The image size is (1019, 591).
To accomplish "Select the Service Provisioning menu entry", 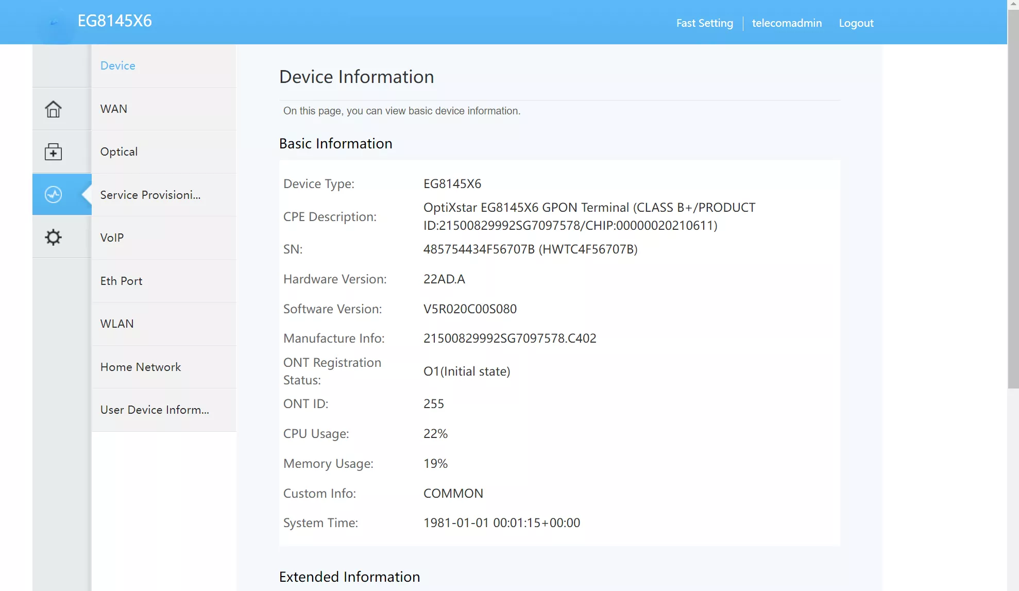I will tap(164, 195).
